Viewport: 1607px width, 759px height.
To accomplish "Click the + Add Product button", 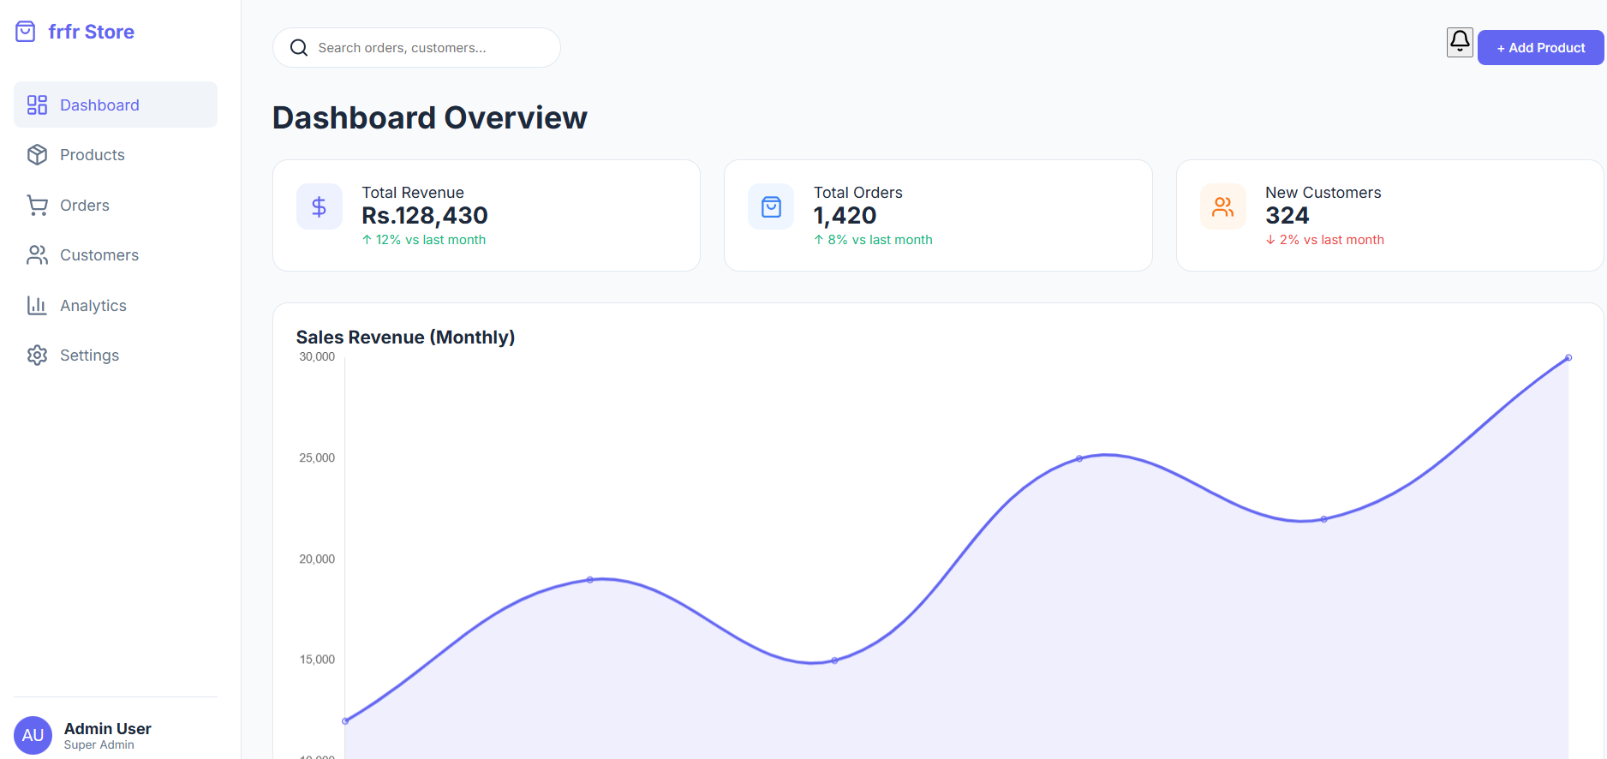I will tap(1540, 48).
